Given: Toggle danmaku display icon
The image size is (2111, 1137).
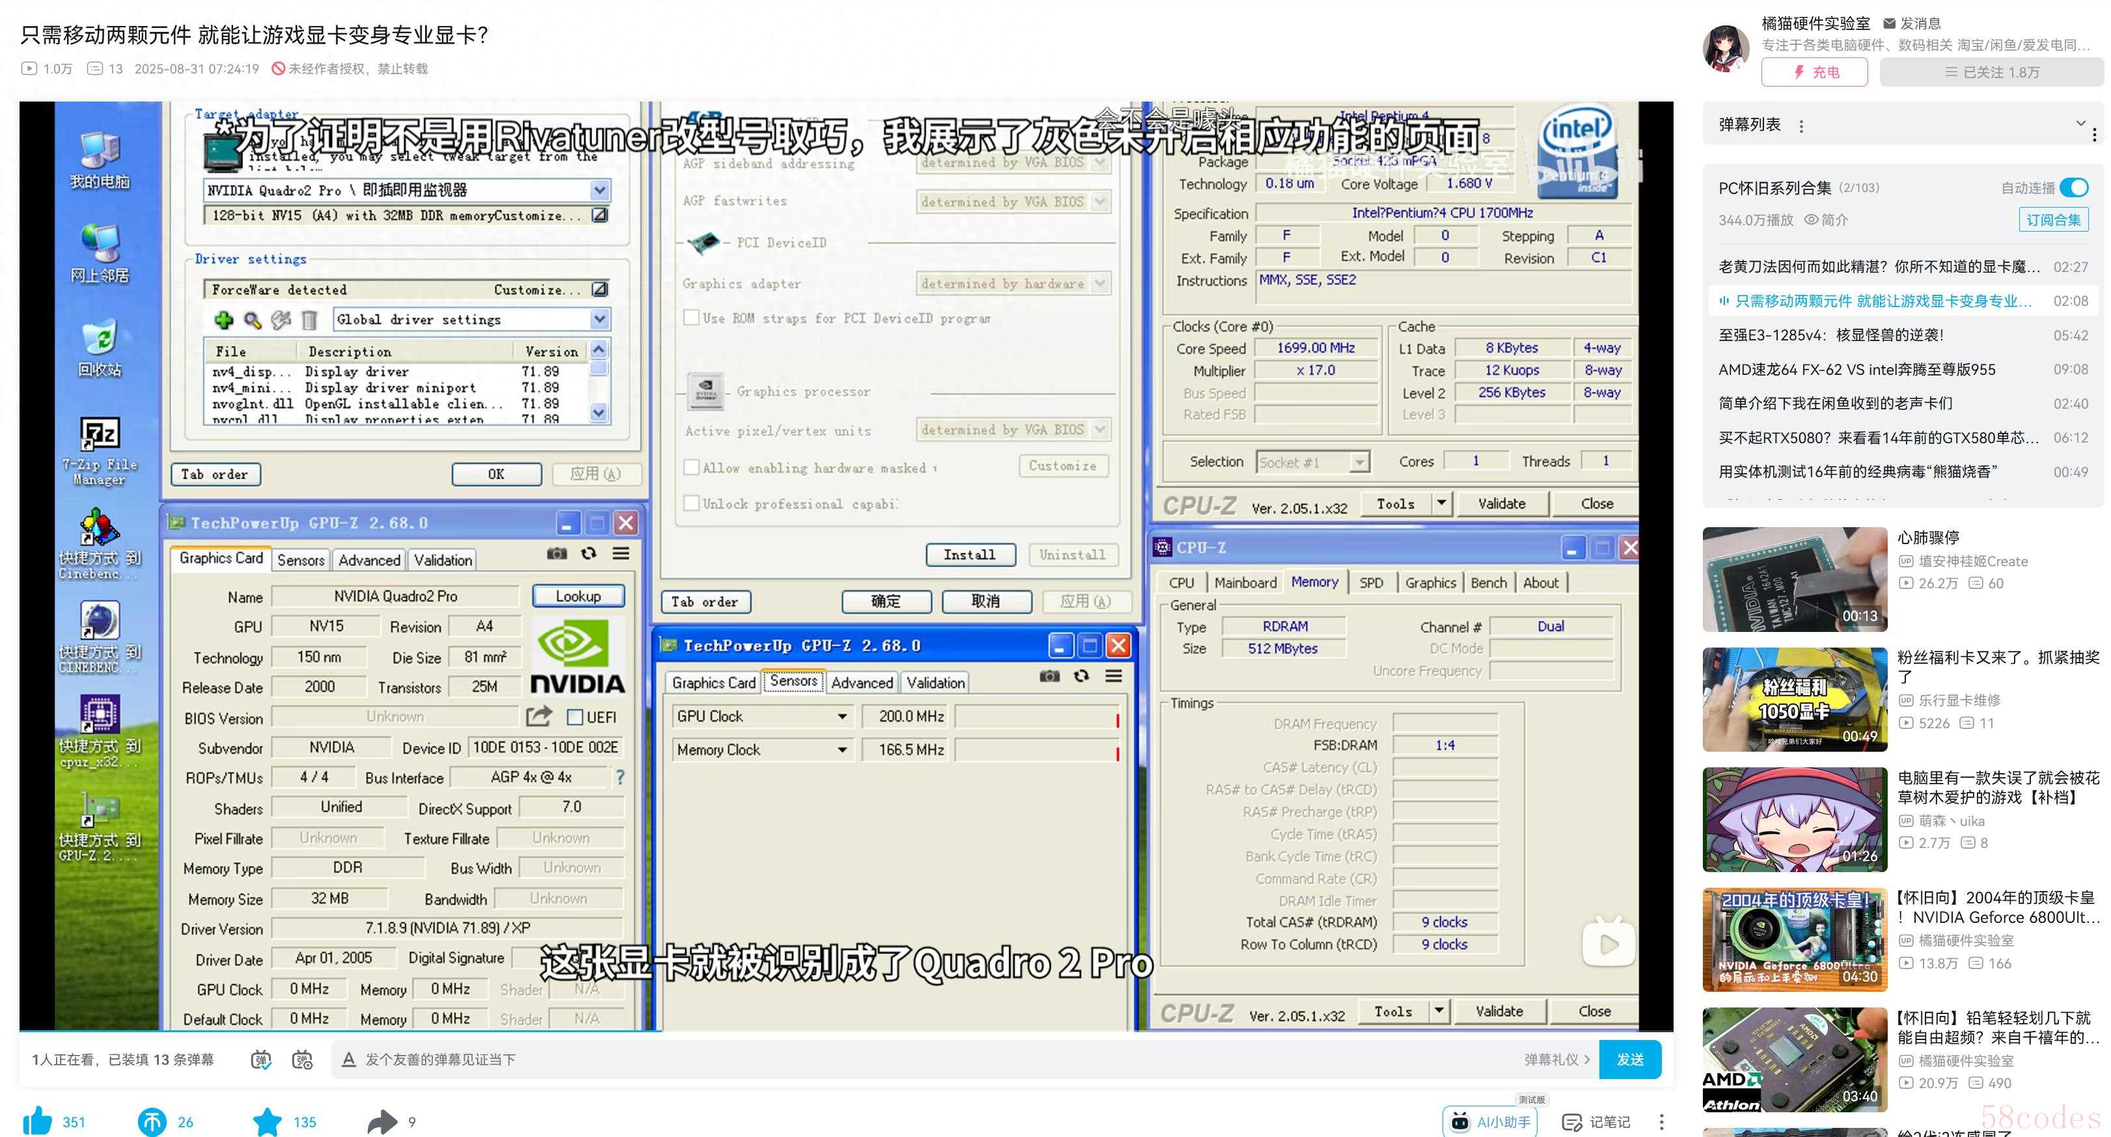Looking at the screenshot, I should 260,1059.
